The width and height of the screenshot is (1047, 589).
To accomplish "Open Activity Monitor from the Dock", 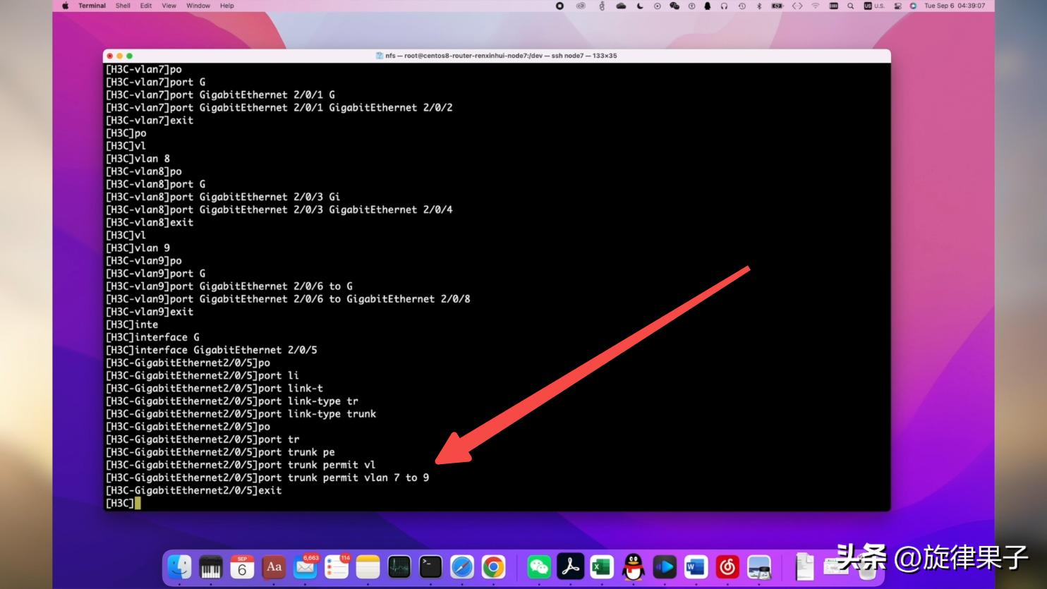I will click(x=399, y=566).
